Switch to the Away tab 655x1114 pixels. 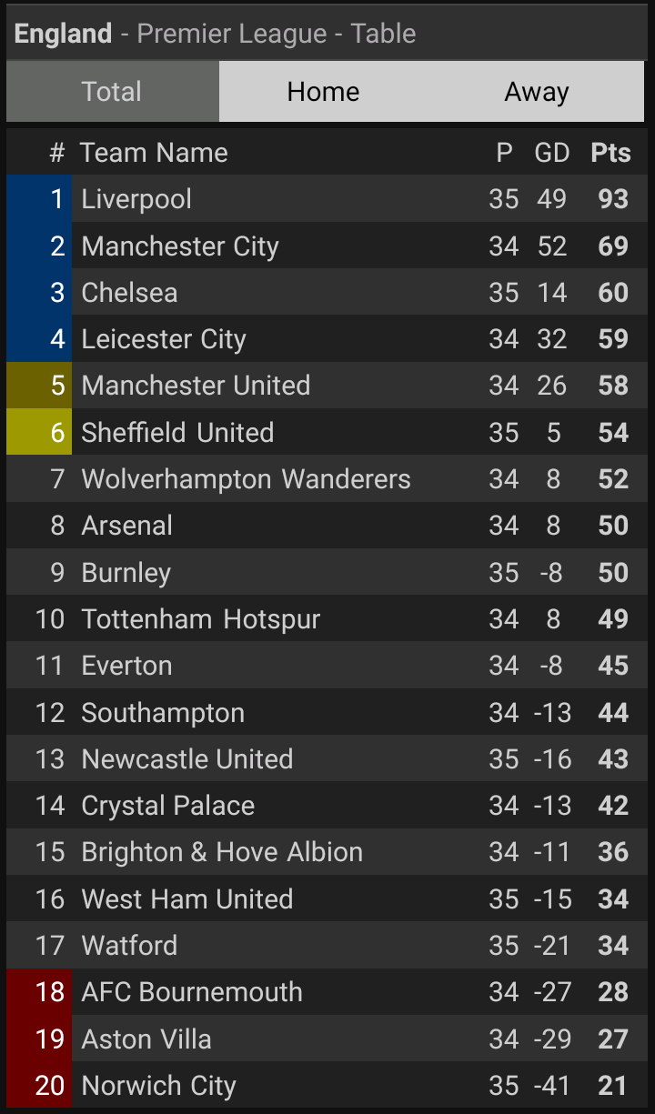pos(537,92)
